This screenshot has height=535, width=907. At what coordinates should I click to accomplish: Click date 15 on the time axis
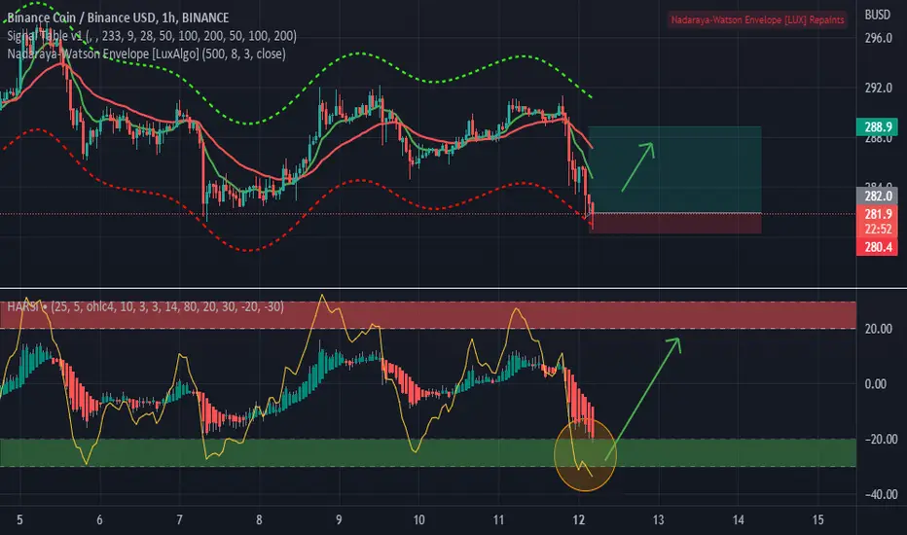[x=817, y=520]
